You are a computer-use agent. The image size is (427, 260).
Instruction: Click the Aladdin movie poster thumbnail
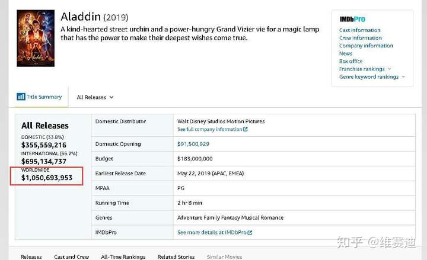click(x=36, y=38)
